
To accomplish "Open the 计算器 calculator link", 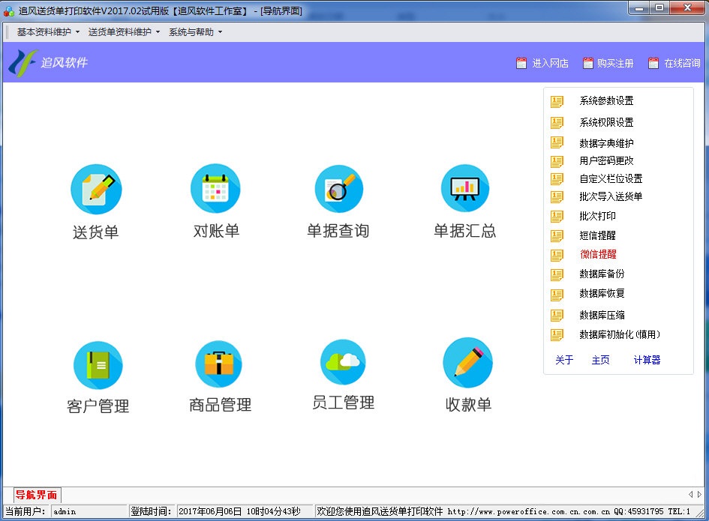I will (x=647, y=361).
